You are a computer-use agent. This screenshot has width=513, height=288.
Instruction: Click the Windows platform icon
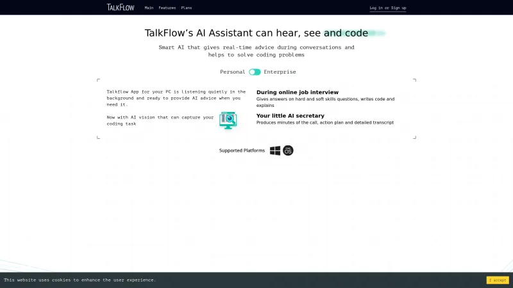[x=275, y=150]
